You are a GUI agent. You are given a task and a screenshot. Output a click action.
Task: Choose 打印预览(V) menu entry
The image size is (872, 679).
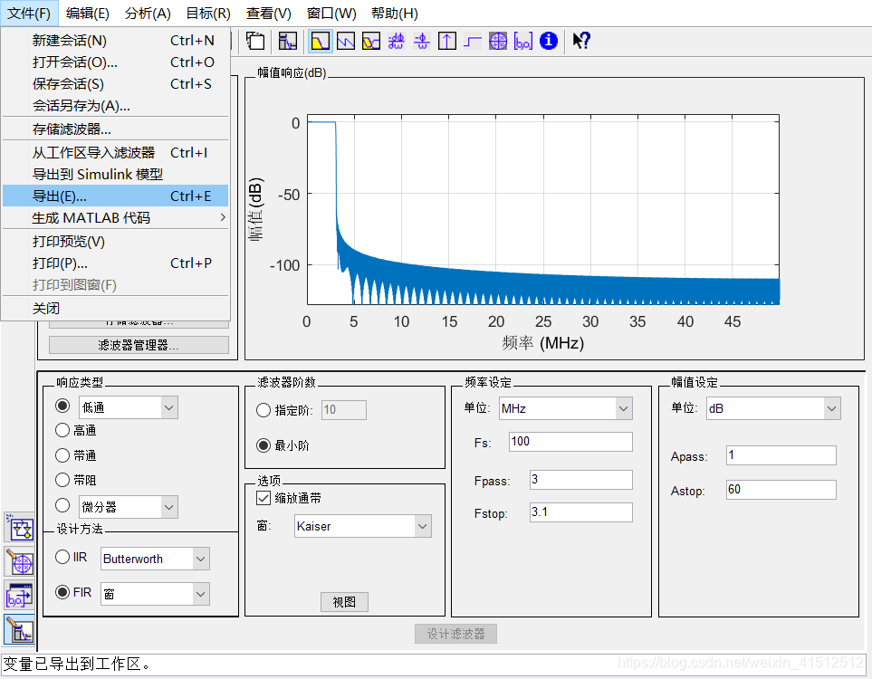point(116,242)
